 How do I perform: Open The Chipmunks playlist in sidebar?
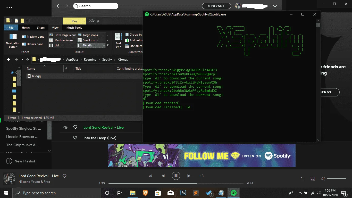23,145
